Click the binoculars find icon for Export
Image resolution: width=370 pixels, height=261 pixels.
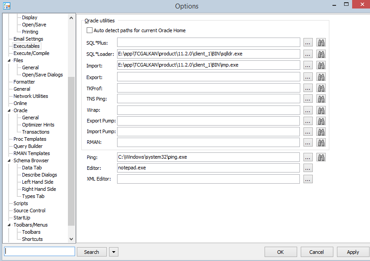(321, 77)
